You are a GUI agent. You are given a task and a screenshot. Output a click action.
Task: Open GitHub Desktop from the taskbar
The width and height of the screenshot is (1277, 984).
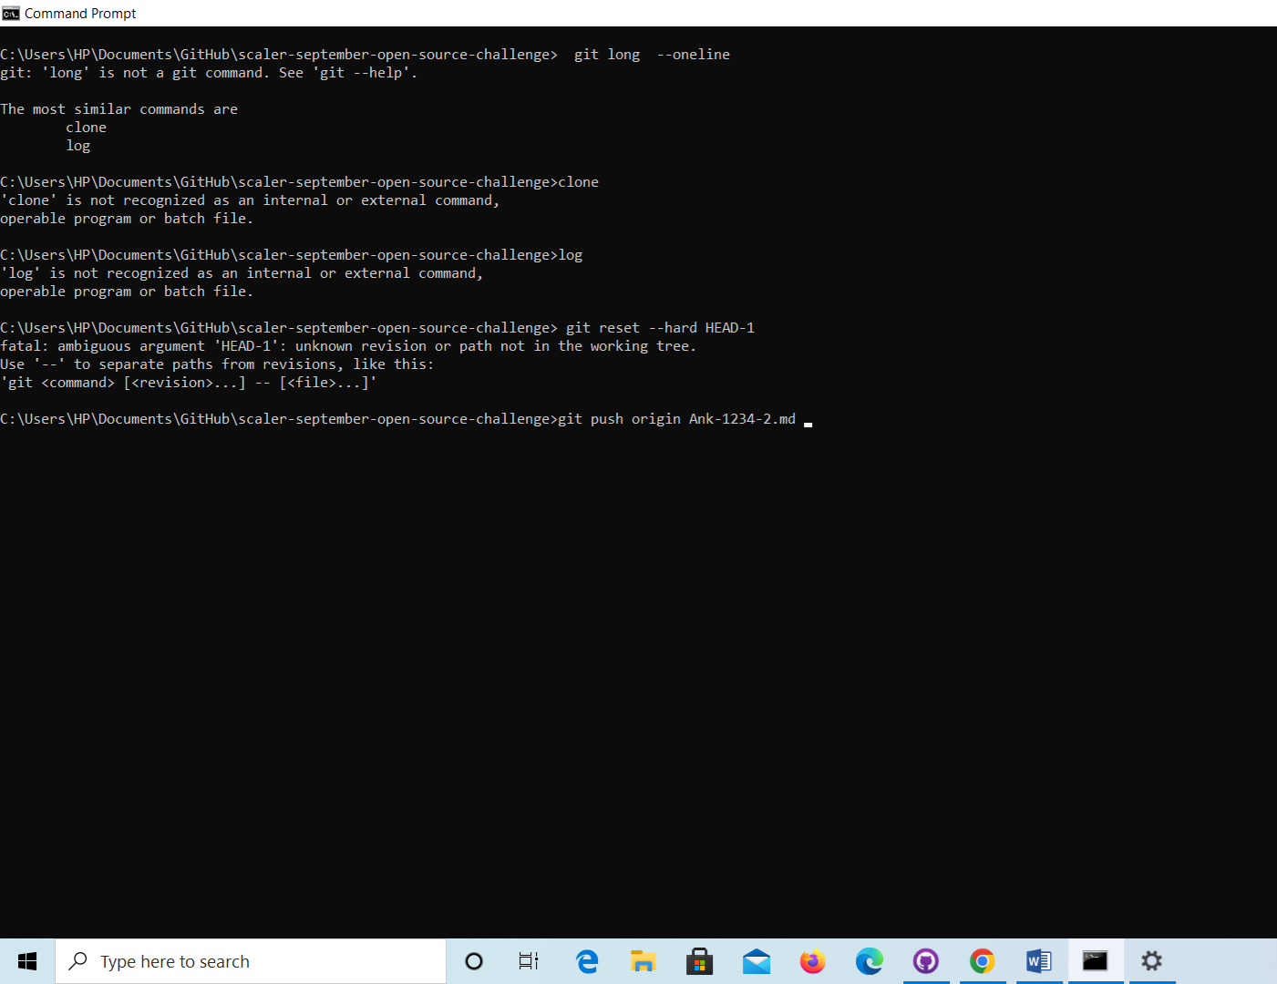[x=926, y=961]
